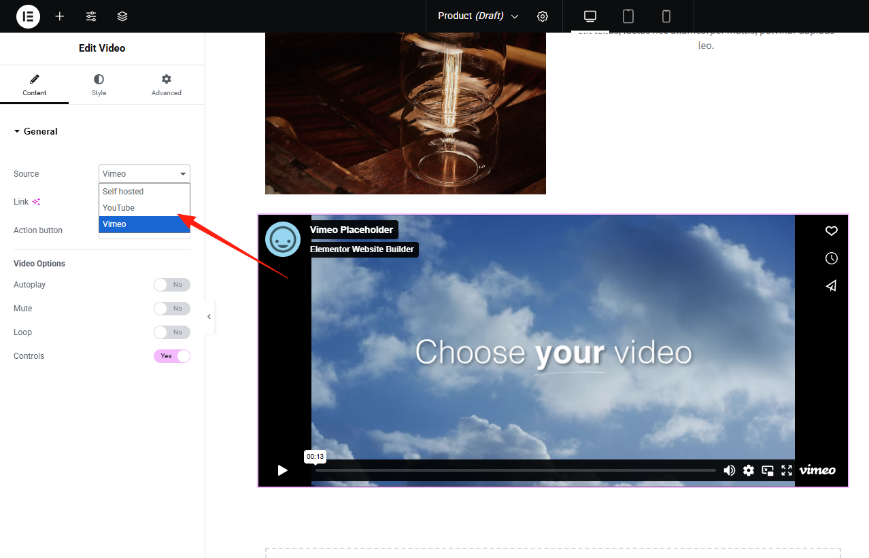Open the Style tab
The width and height of the screenshot is (869, 558).
(x=99, y=85)
